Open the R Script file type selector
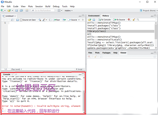The width and height of the screenshot is (158, 115). click(x=80, y=69)
